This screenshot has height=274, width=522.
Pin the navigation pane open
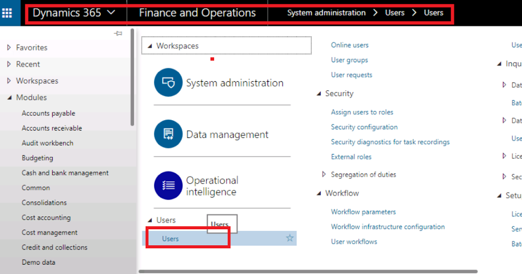tap(117, 33)
